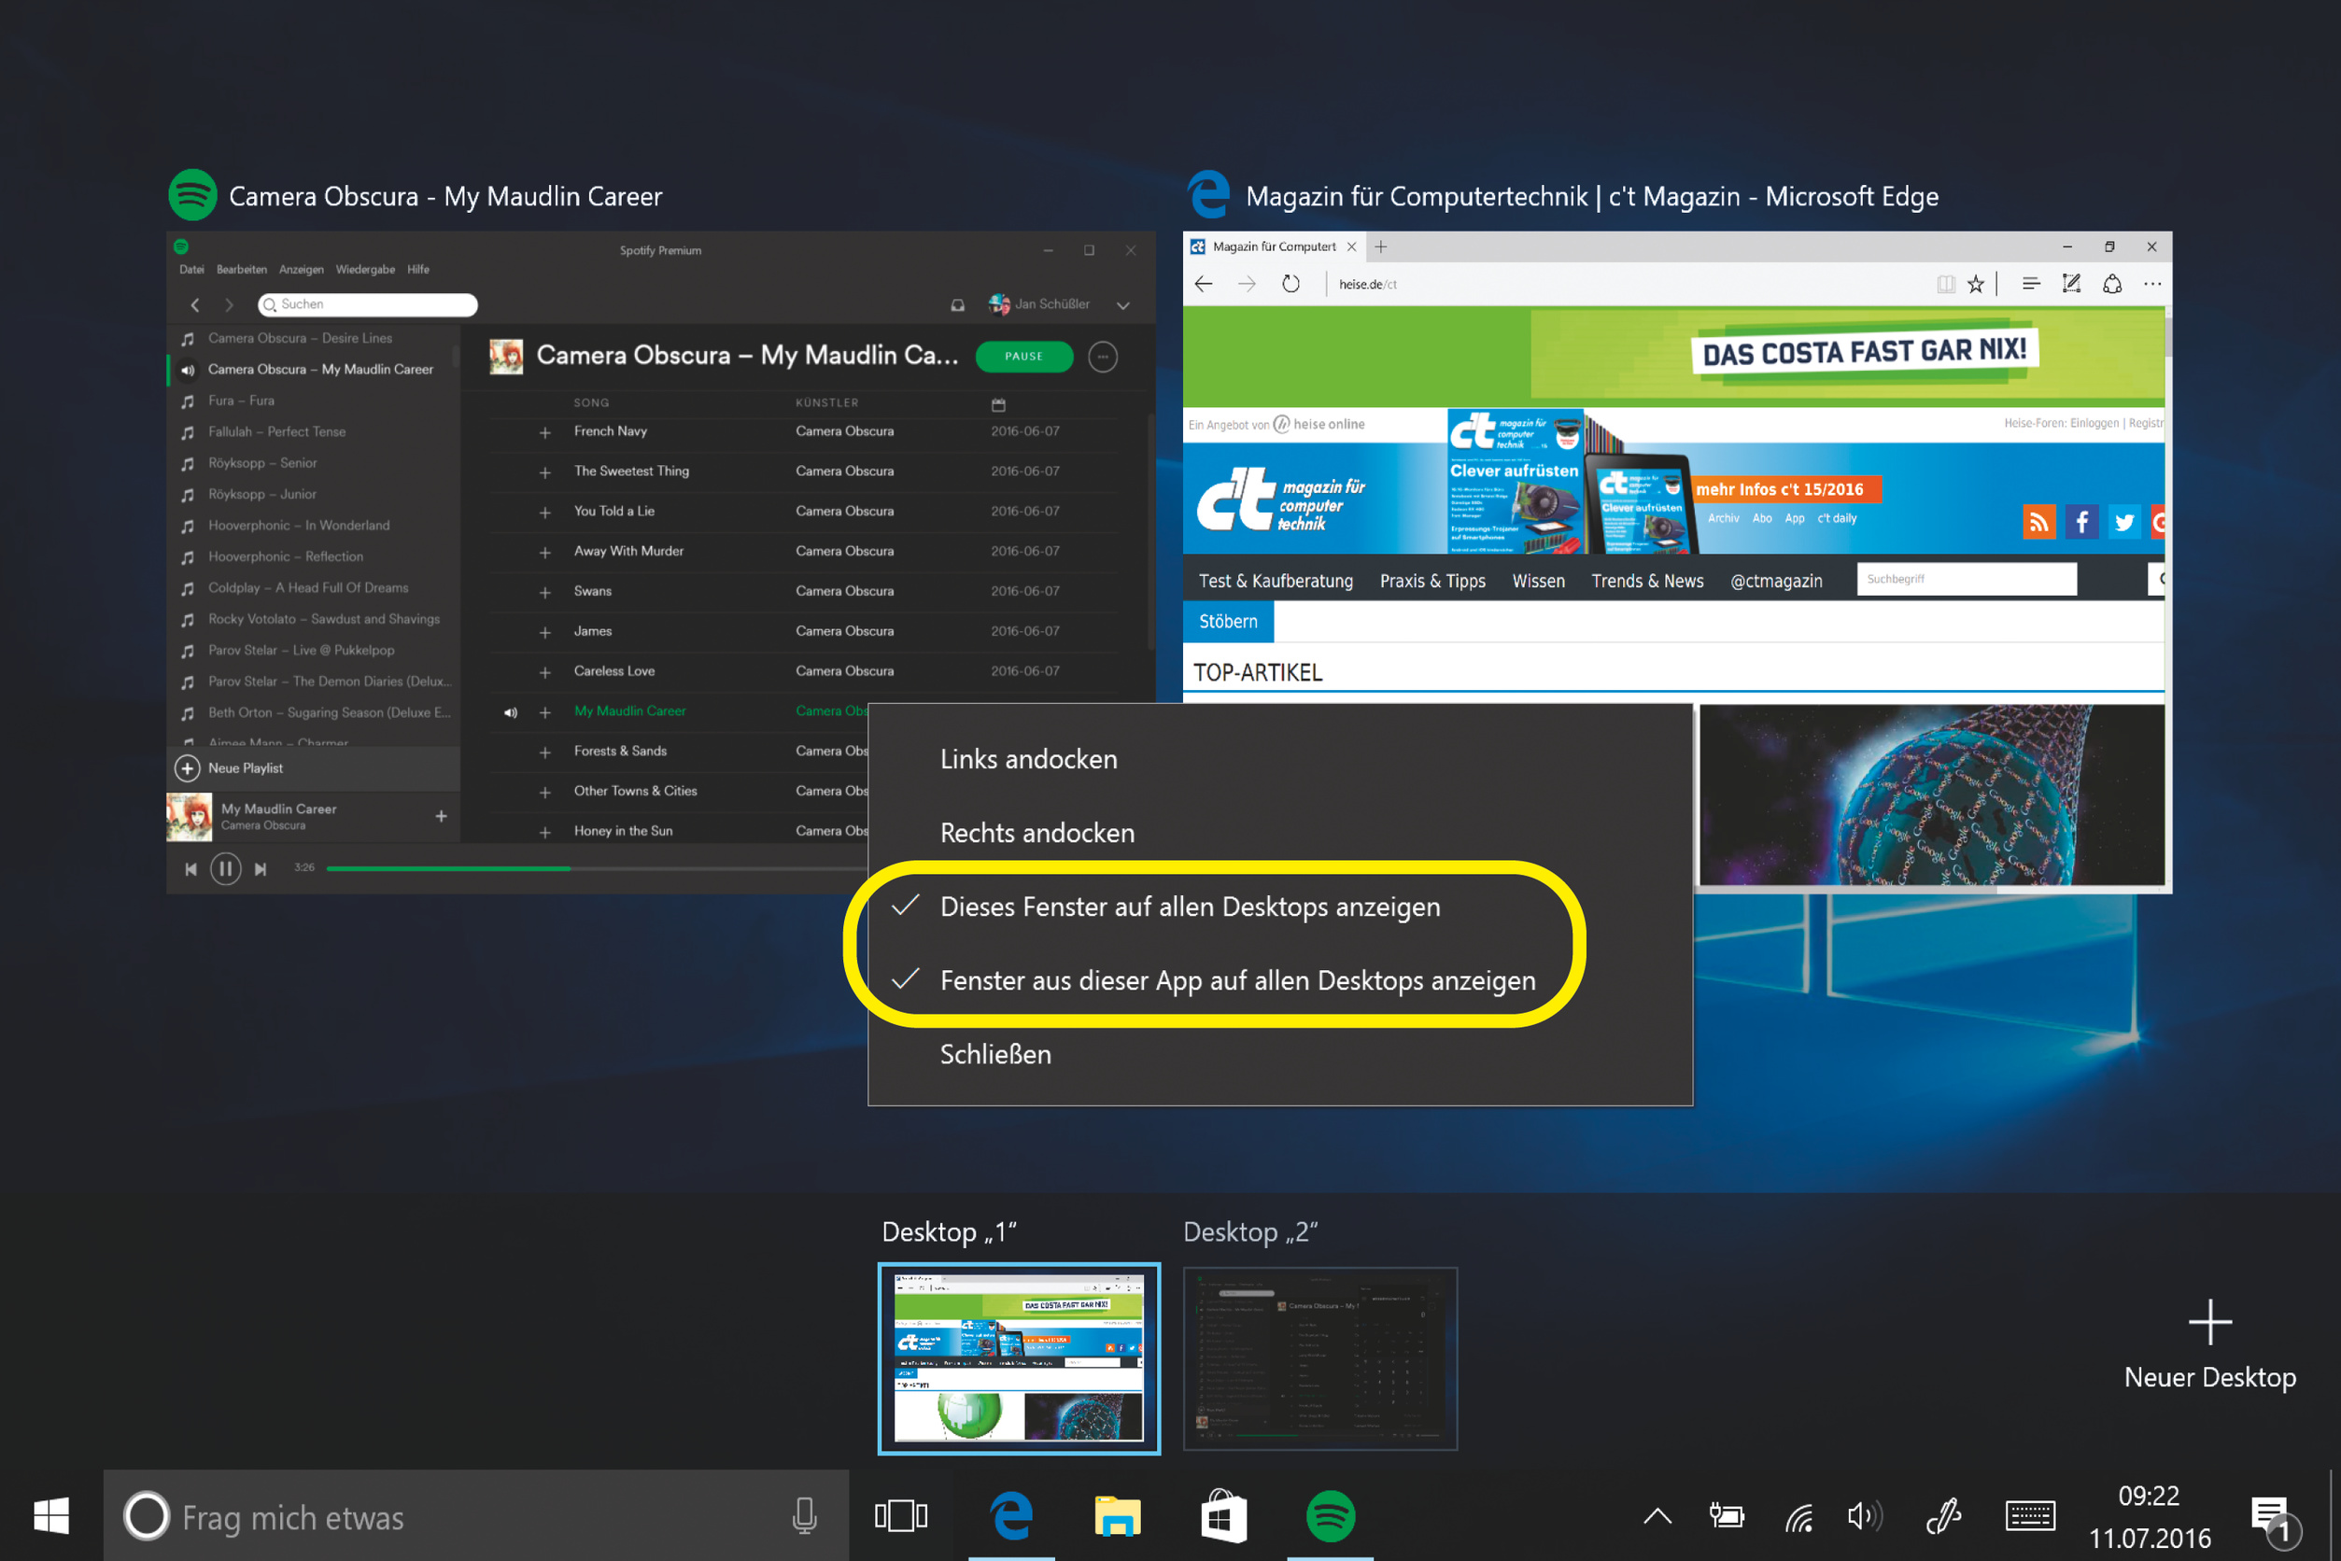
Task: Expand hidden system tray icons chevron
Action: pos(1657,1516)
